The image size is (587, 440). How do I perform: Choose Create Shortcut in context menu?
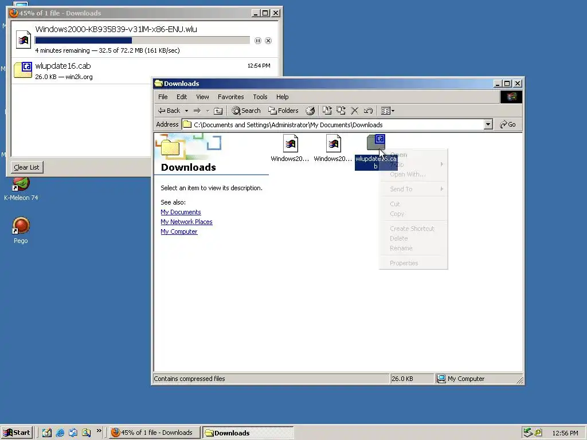(413, 229)
